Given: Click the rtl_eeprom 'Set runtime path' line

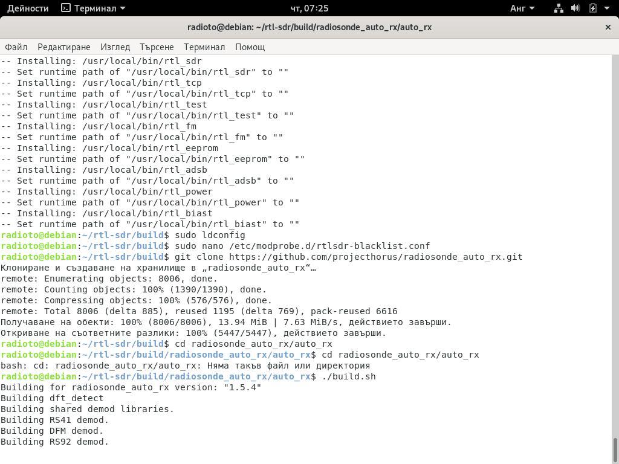Looking at the screenshot, I should coord(153,159).
